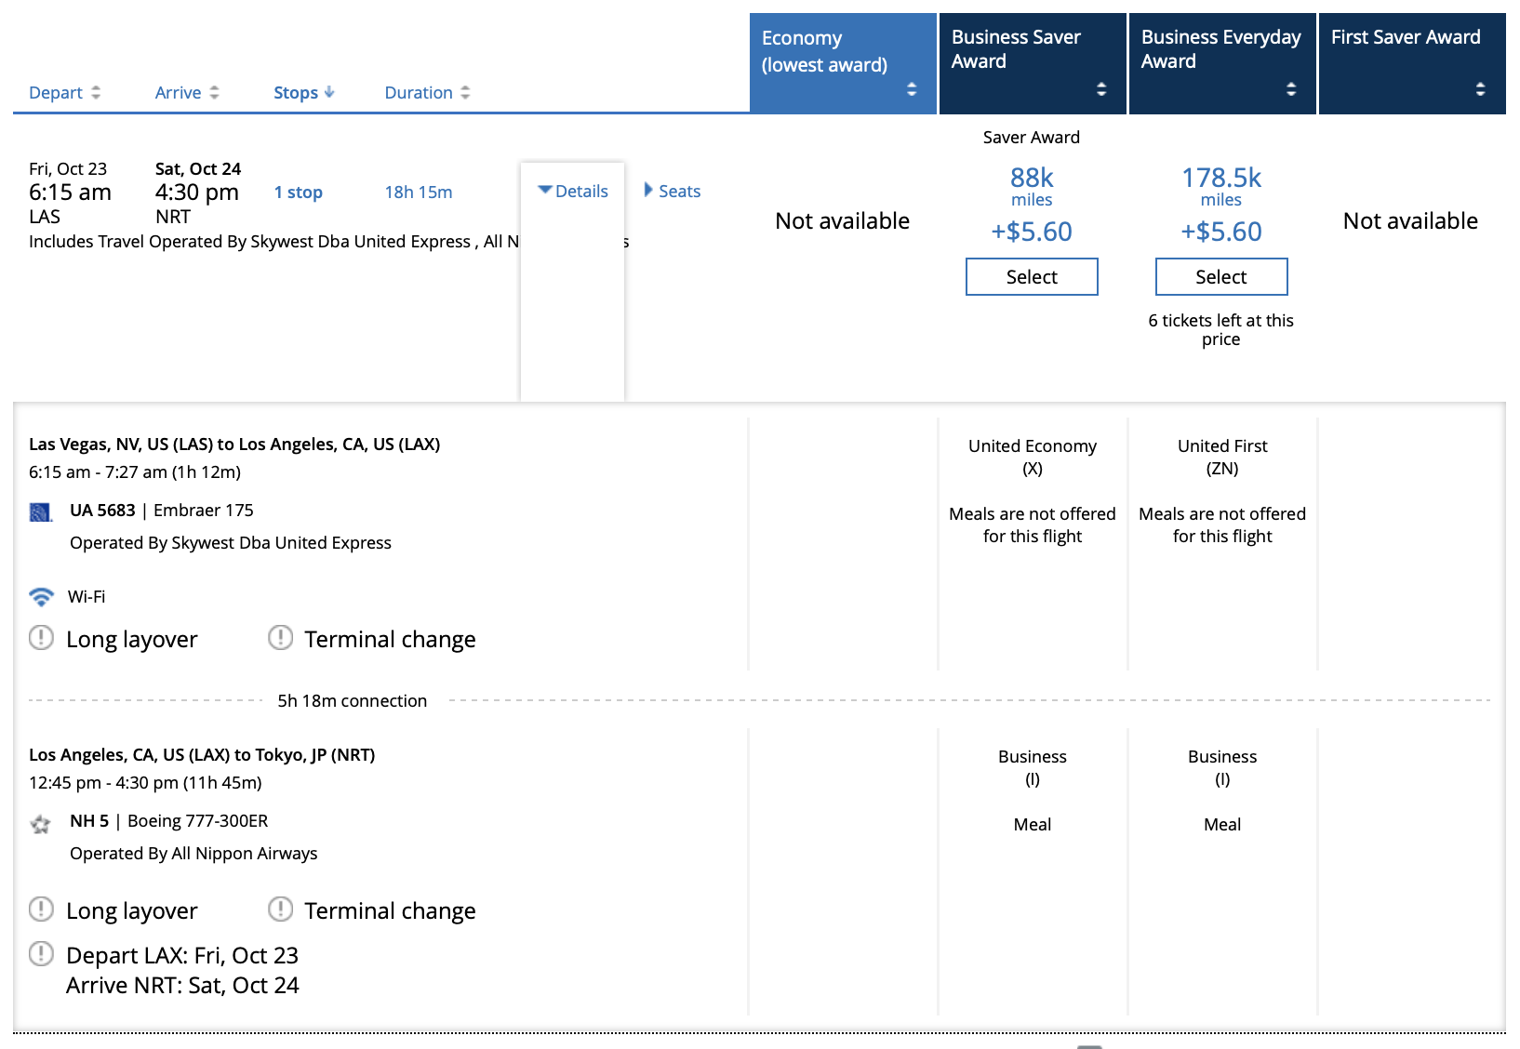Expand the Seats section
Viewport: 1520px width, 1049px height.
point(673,191)
